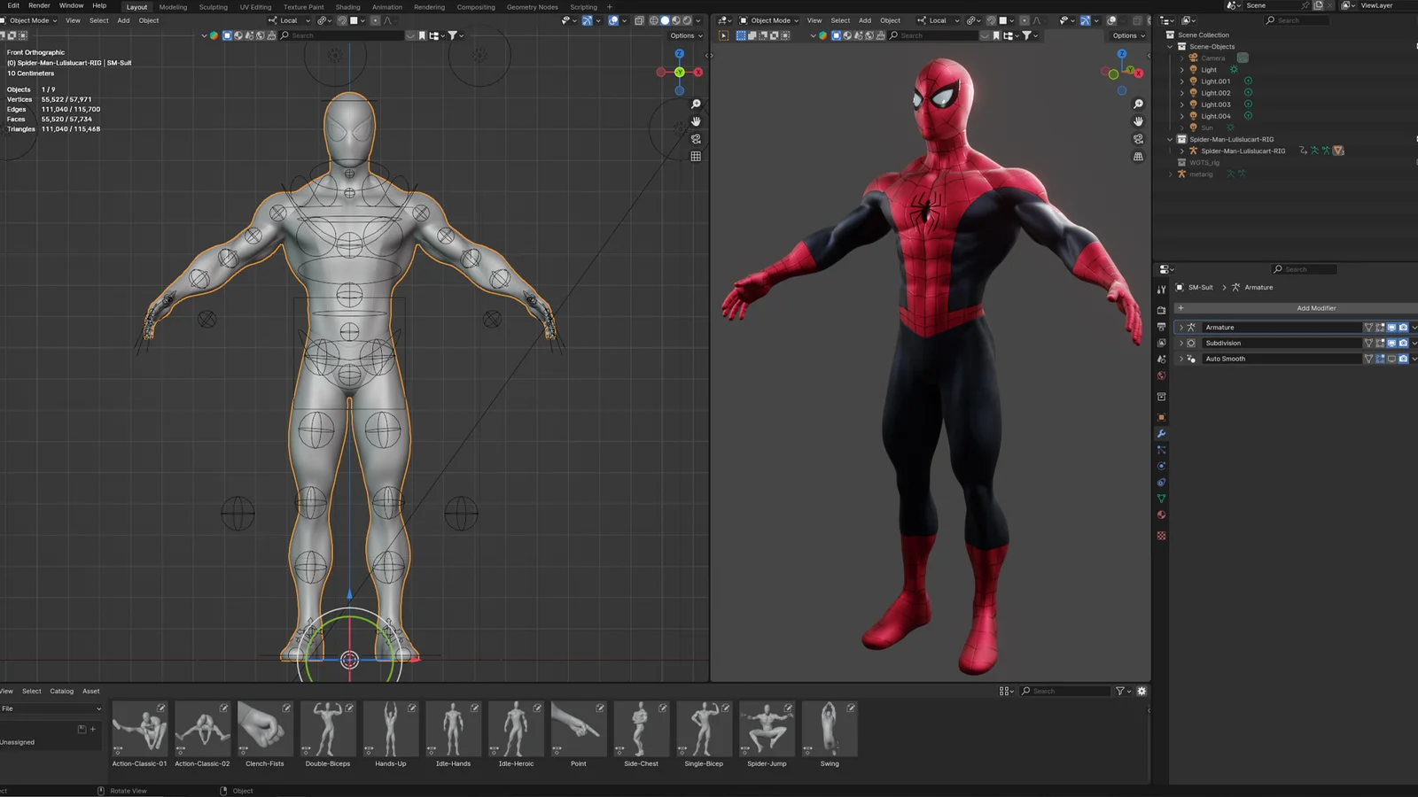The height and width of the screenshot is (797, 1418).
Task: Enable snapping with the magnet icon
Action: click(x=342, y=20)
